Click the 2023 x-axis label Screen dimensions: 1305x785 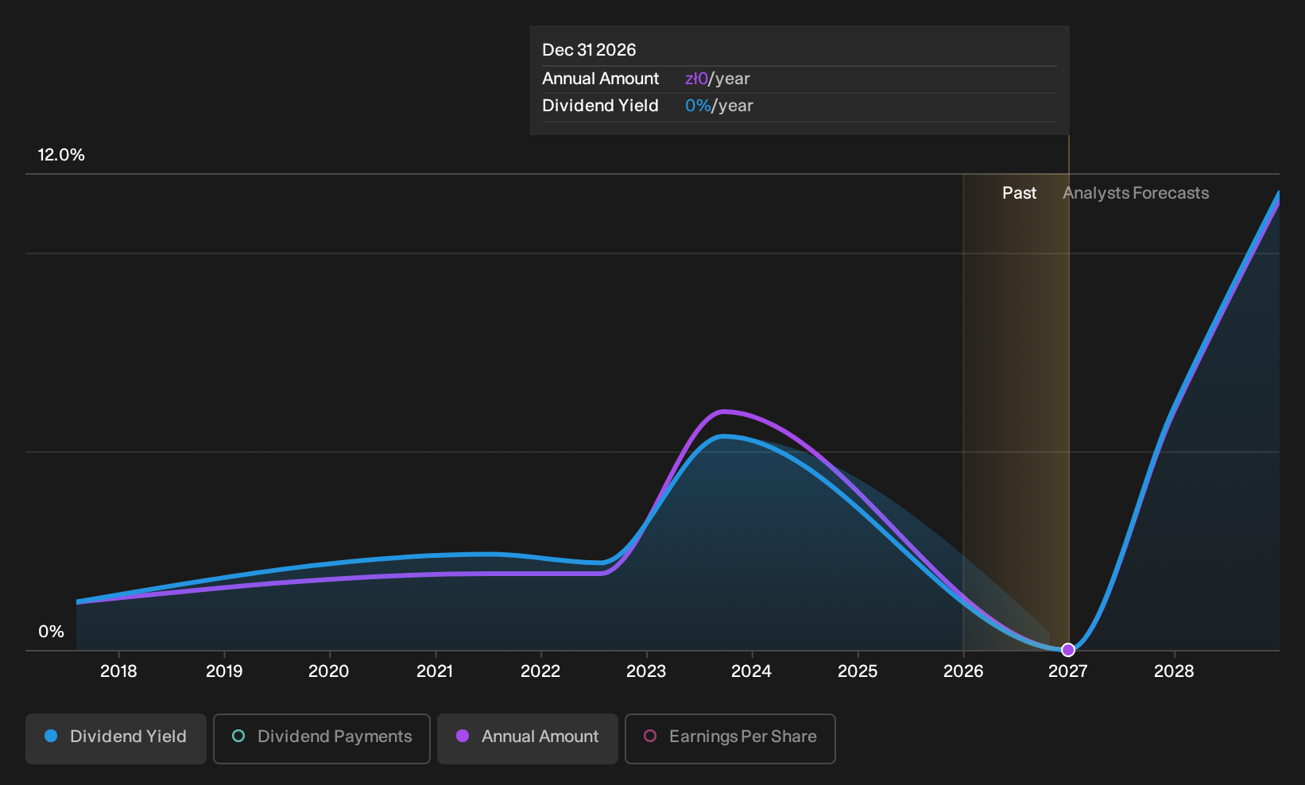(x=646, y=671)
